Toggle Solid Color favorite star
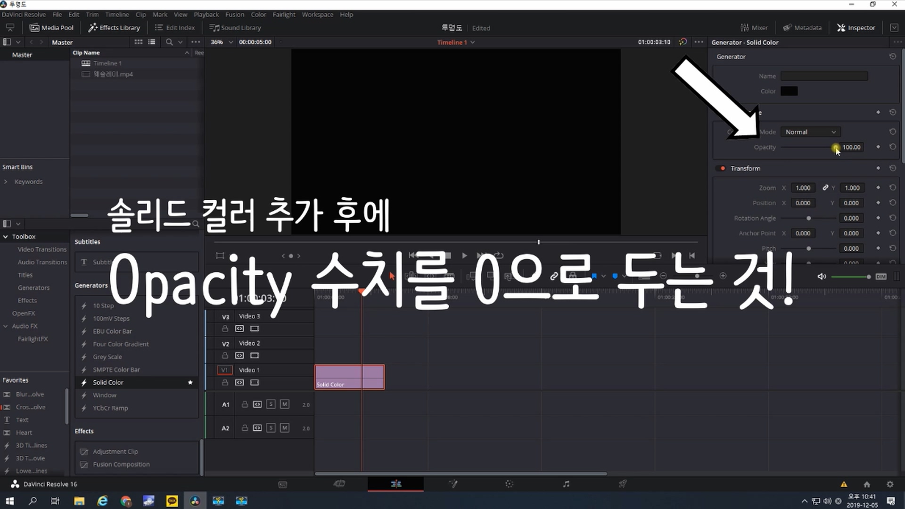Screen dimensions: 905x509 [190, 382]
